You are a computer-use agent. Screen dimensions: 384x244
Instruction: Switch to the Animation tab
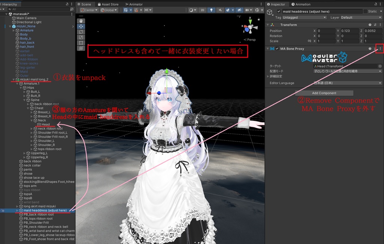pos(301,4)
